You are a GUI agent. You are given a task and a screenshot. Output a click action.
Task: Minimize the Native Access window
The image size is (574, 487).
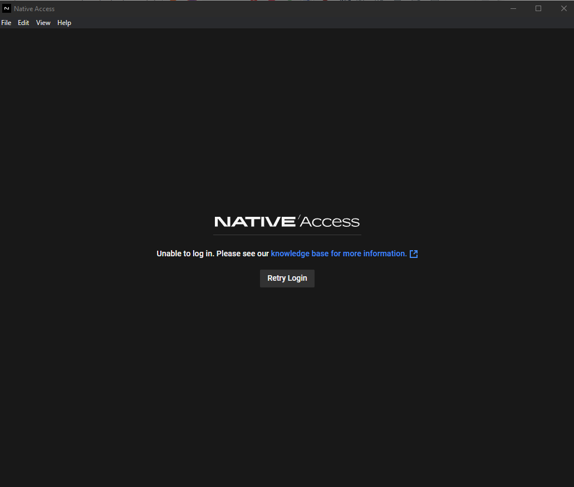click(x=513, y=8)
